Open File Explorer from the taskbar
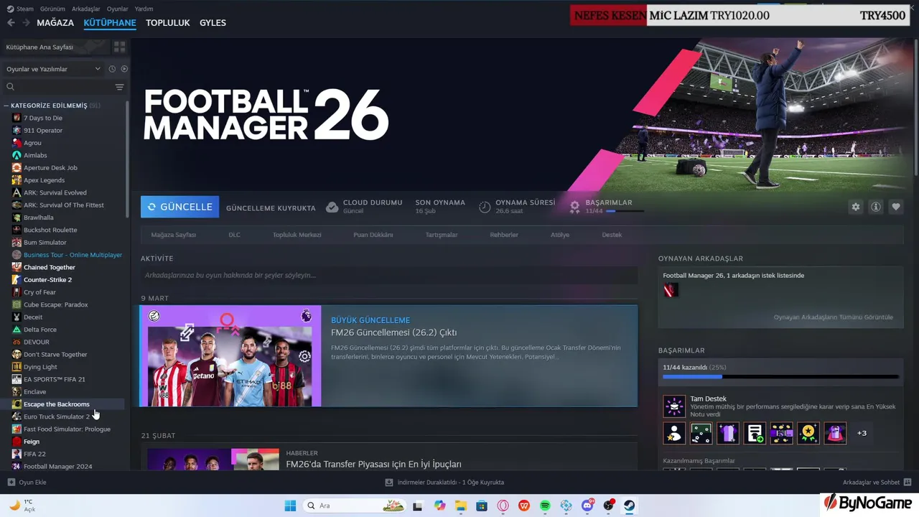Screen dimensions: 919x517 pyautogui.click(x=460, y=506)
